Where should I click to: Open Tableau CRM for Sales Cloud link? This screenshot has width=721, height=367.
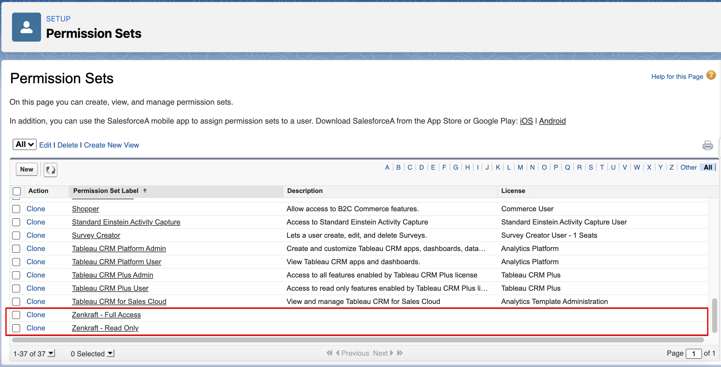119,302
